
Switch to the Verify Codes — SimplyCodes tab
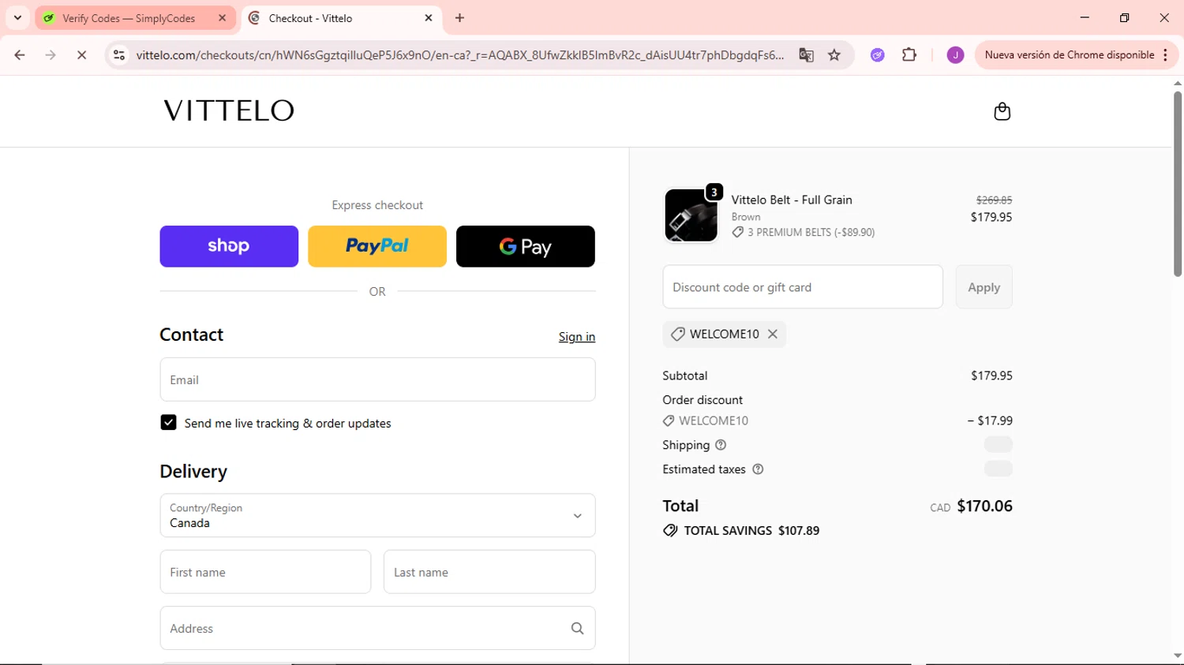[135, 18]
